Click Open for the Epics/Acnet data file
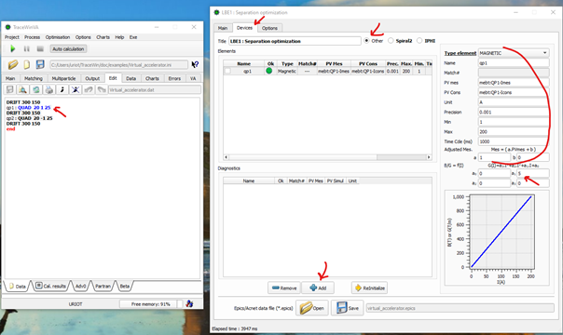 312,308
